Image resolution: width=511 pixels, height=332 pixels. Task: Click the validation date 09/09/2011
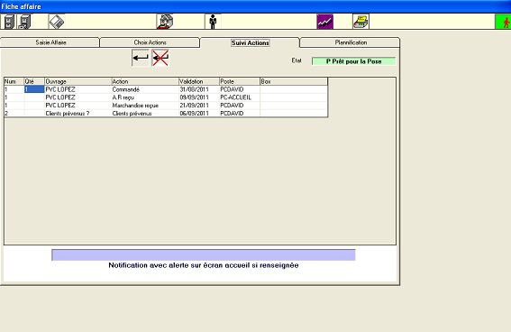click(199, 97)
